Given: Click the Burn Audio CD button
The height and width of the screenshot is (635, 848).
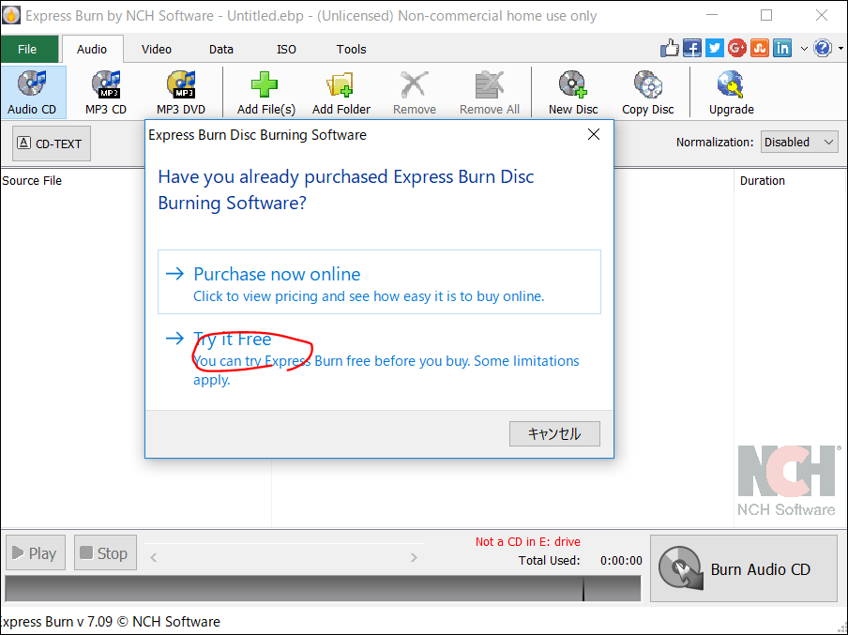Looking at the screenshot, I should [x=744, y=568].
